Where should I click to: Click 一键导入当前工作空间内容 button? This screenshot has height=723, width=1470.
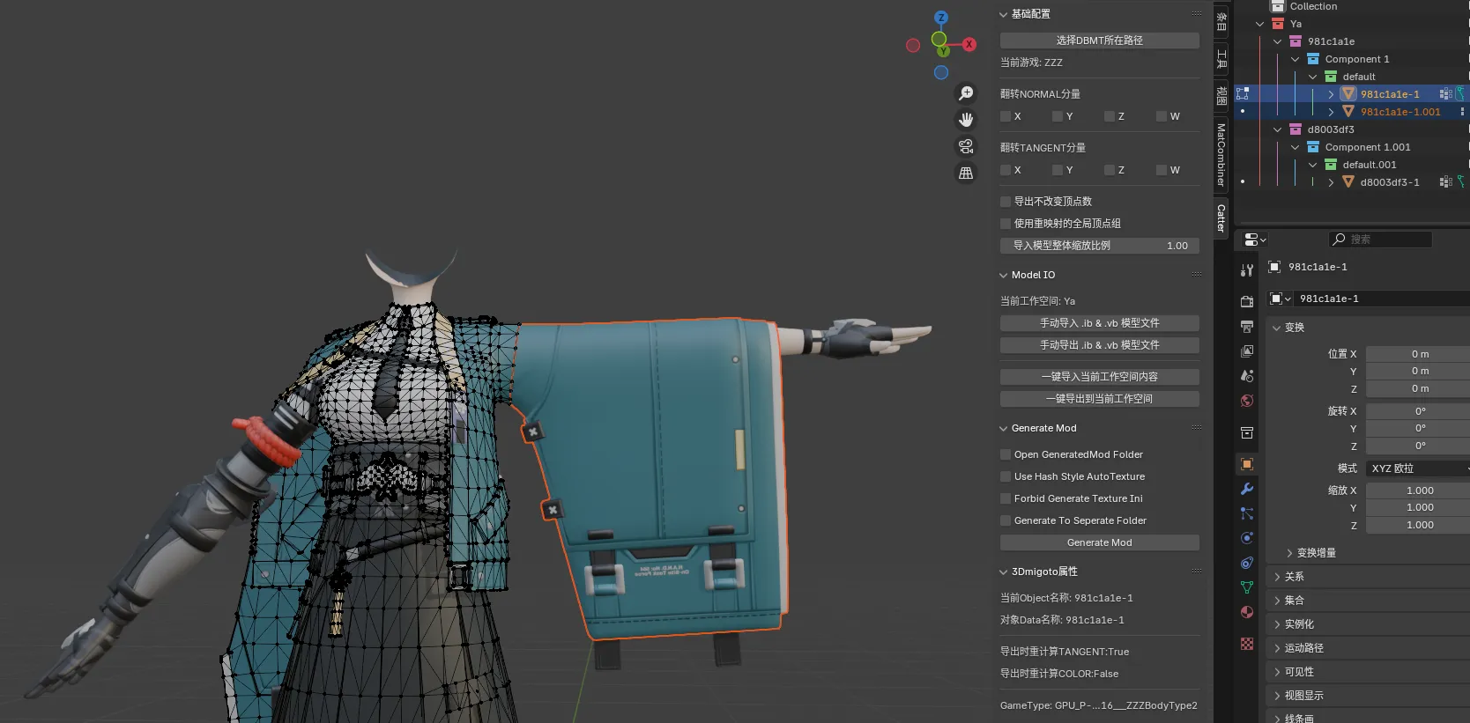[1099, 377]
